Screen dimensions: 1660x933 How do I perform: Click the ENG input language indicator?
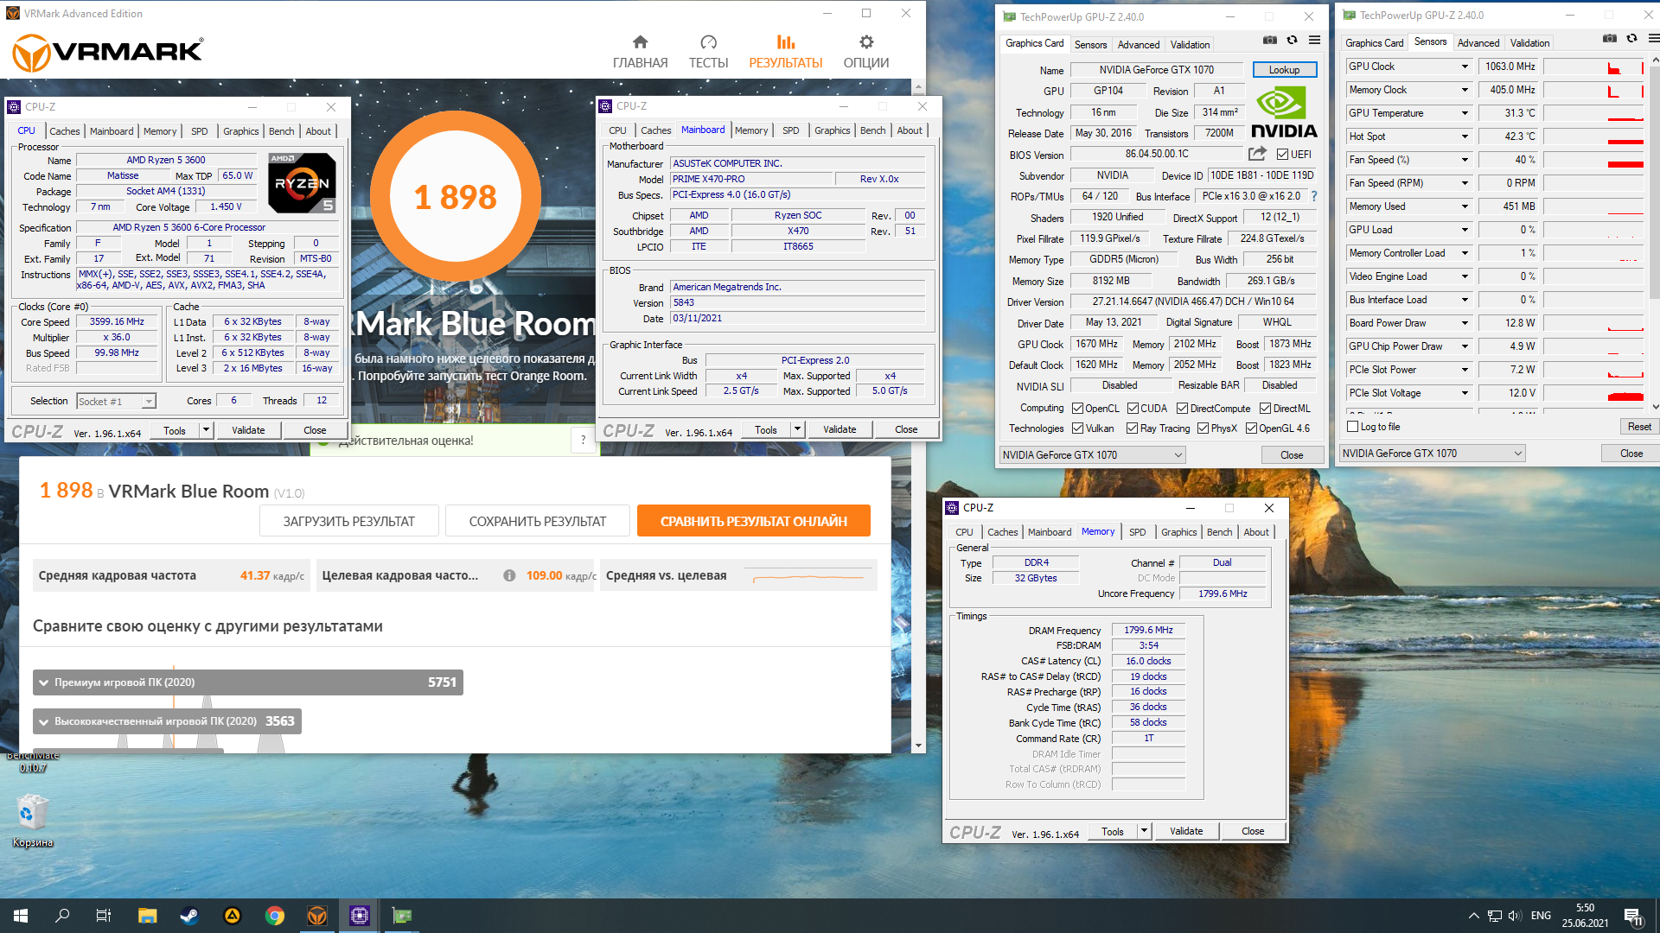(1541, 916)
